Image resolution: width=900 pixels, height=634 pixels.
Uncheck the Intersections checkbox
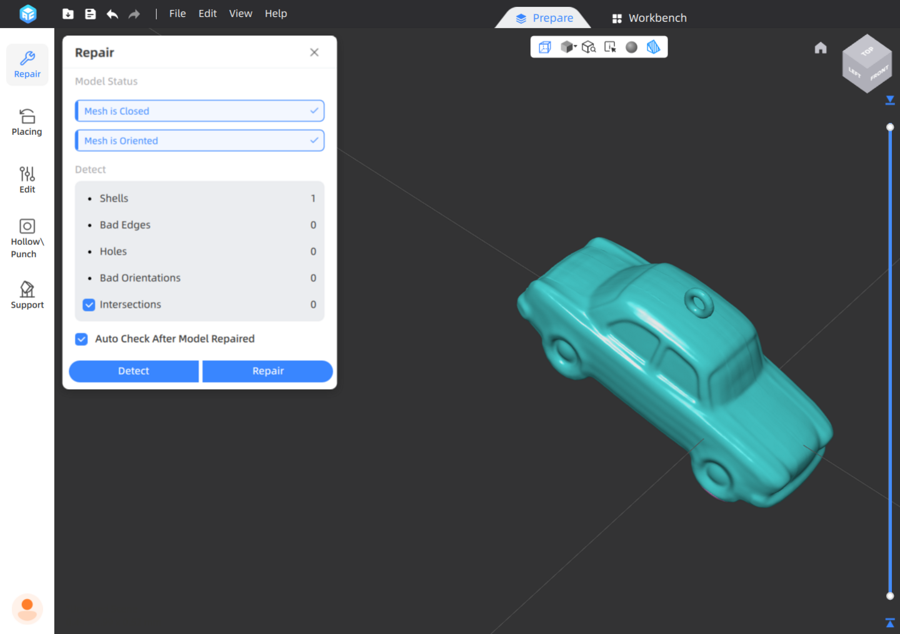(89, 305)
